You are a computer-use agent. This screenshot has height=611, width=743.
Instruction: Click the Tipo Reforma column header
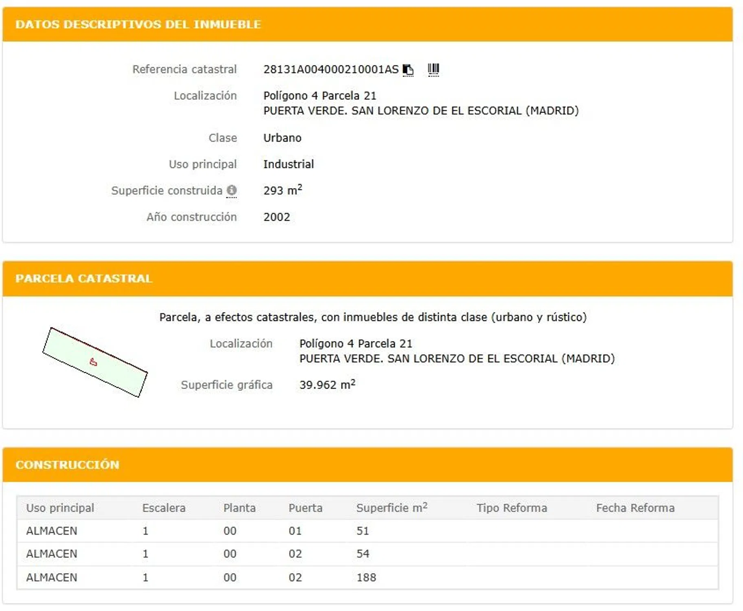[512, 508]
